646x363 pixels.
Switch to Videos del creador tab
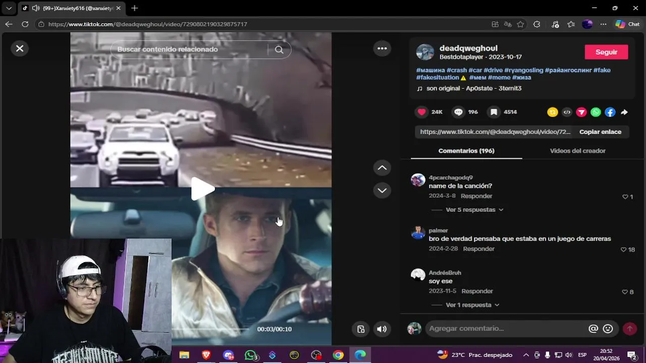coord(577,151)
